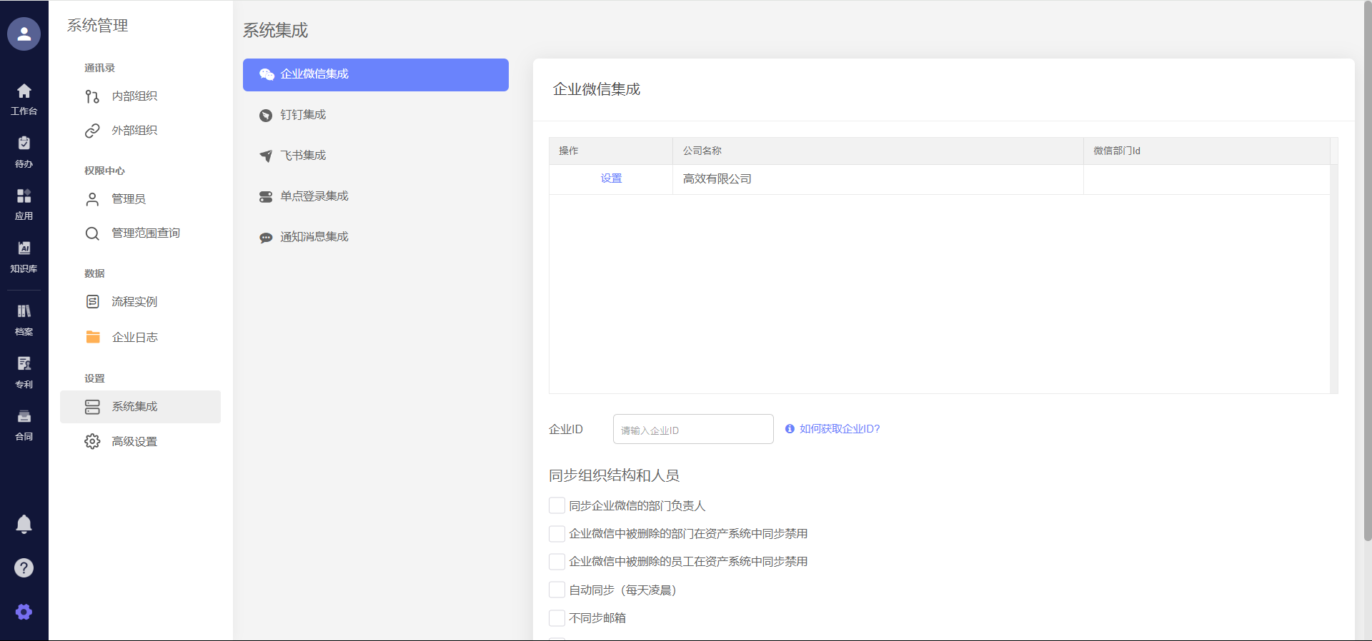1372x641 pixels.
Task: Click the user avatar icon
Action: click(24, 34)
